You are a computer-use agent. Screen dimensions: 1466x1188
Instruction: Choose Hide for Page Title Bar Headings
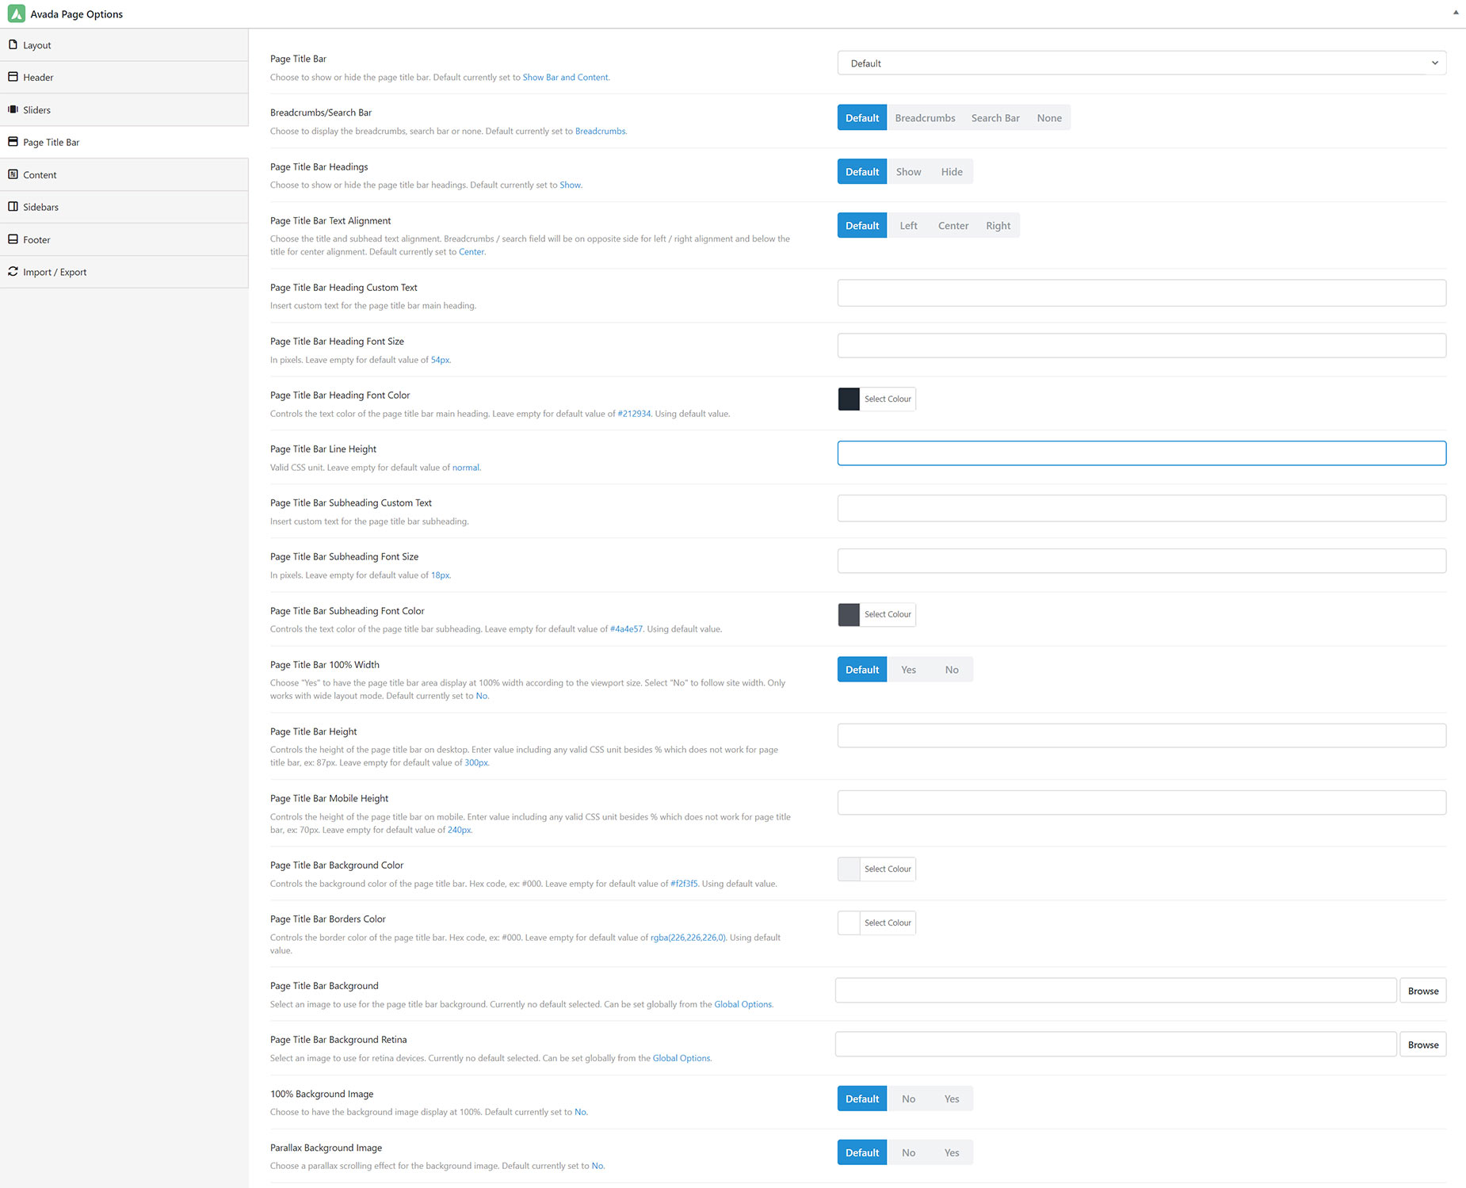[952, 172]
